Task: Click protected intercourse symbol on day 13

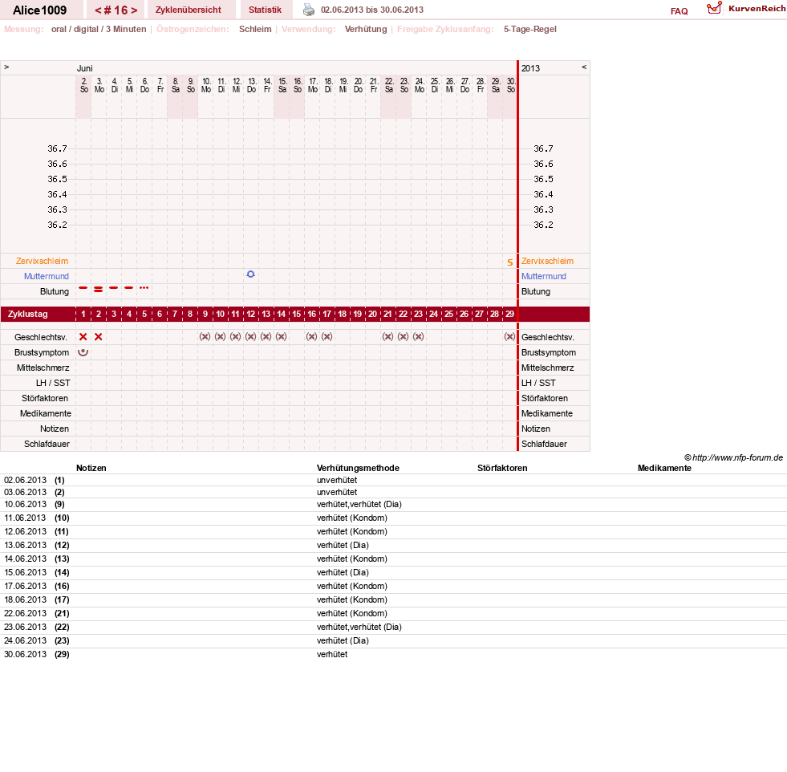Action: pos(266,336)
